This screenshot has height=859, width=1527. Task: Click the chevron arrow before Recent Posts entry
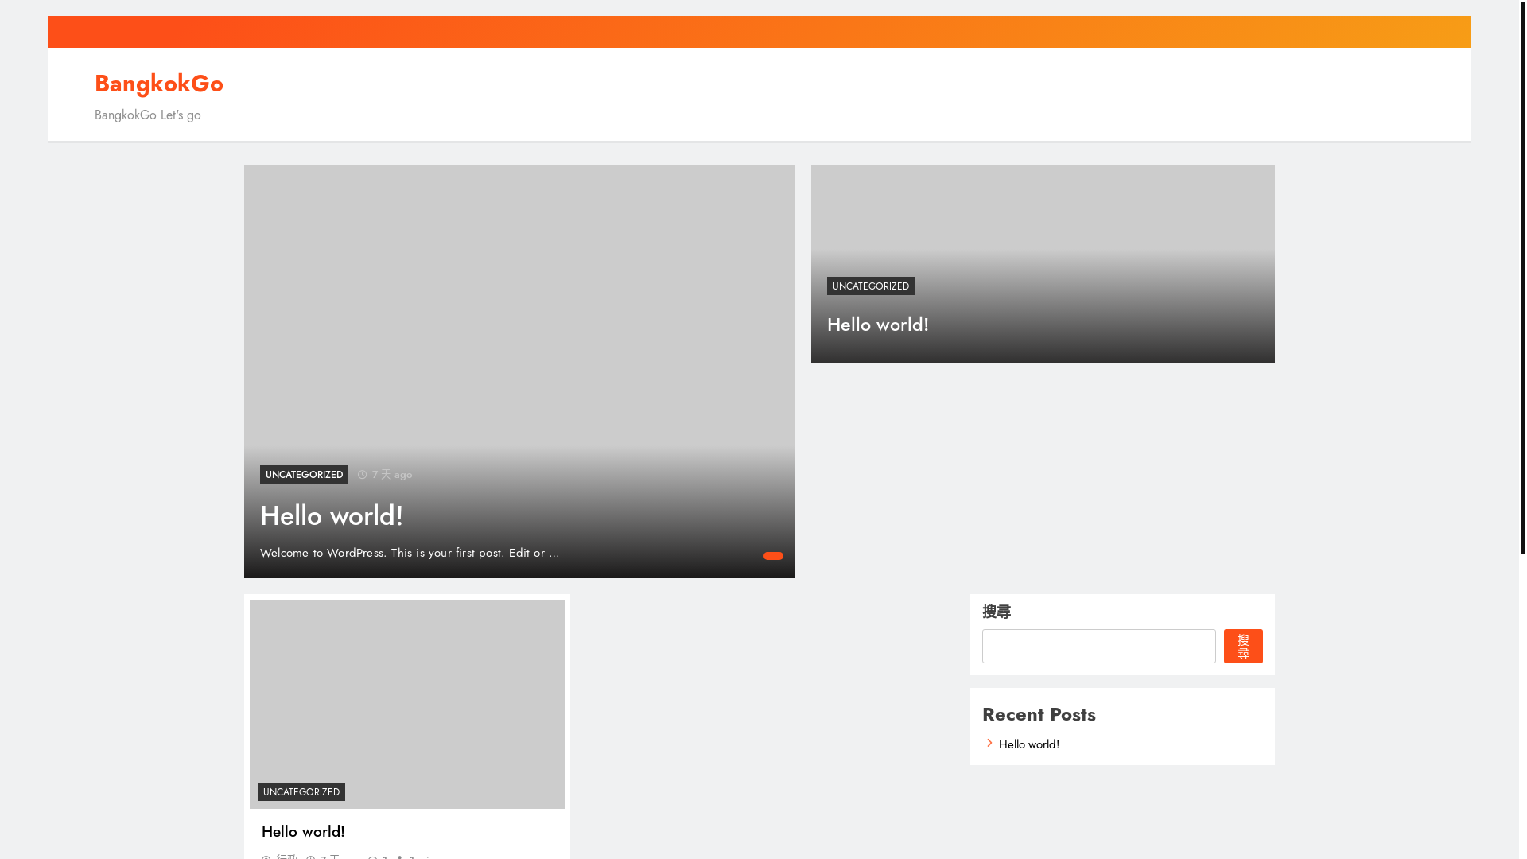pyautogui.click(x=989, y=744)
